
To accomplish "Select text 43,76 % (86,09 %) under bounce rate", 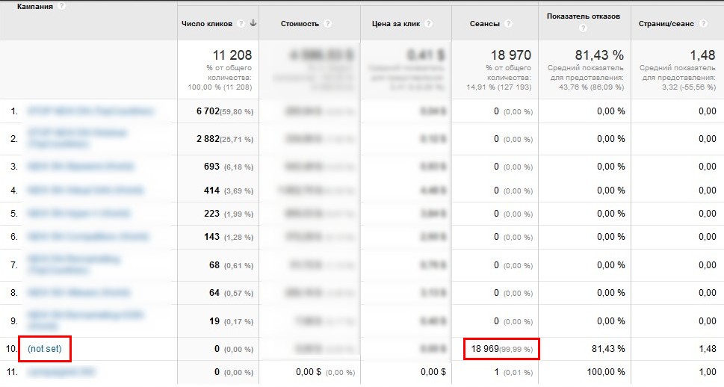I will tap(592, 87).
